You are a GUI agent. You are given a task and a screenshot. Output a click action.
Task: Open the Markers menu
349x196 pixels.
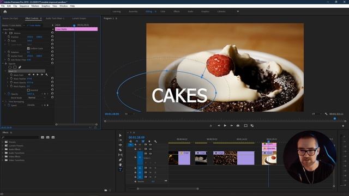pos(35,6)
